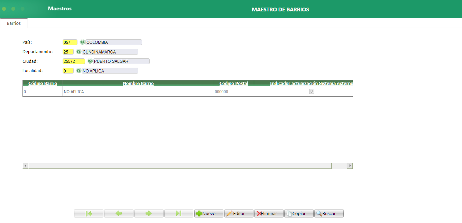
Task: Click the Buscar button
Action: tap(329, 213)
